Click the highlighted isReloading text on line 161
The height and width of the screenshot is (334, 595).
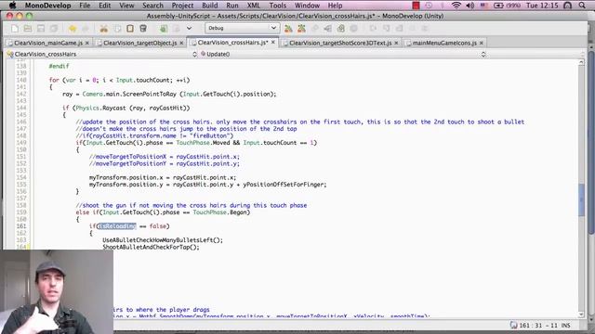tap(117, 226)
